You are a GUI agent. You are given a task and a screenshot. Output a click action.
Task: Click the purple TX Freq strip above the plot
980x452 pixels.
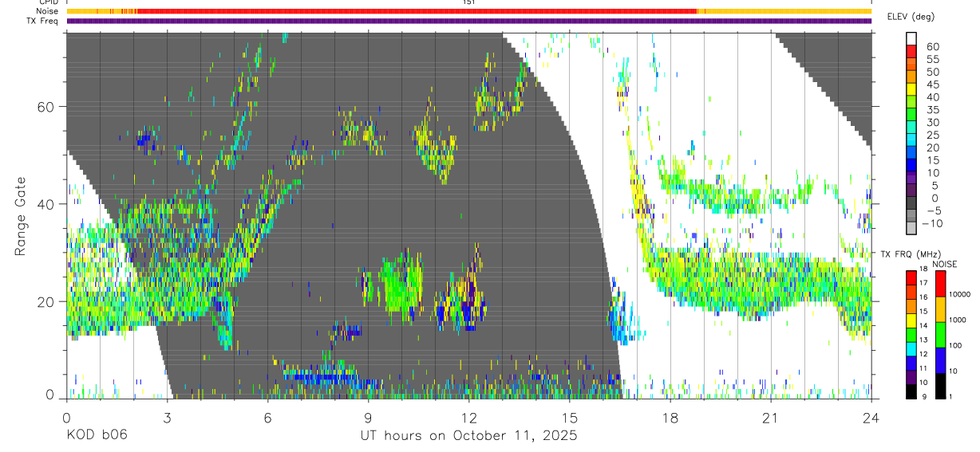tap(468, 21)
